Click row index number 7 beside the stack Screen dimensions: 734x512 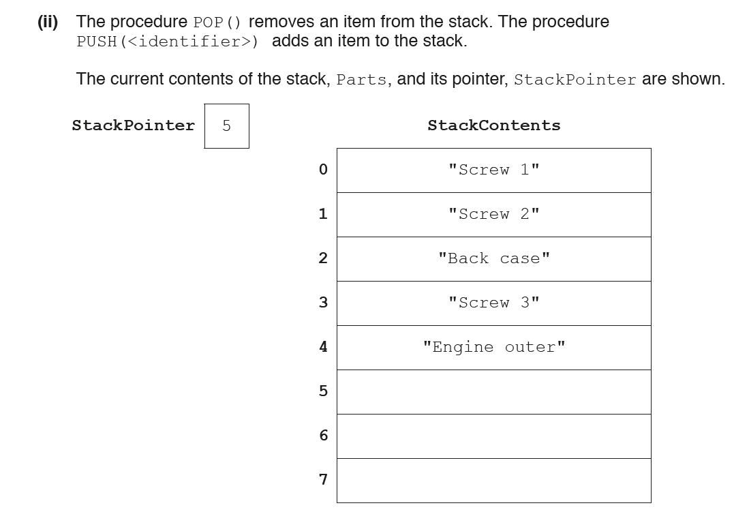323,479
